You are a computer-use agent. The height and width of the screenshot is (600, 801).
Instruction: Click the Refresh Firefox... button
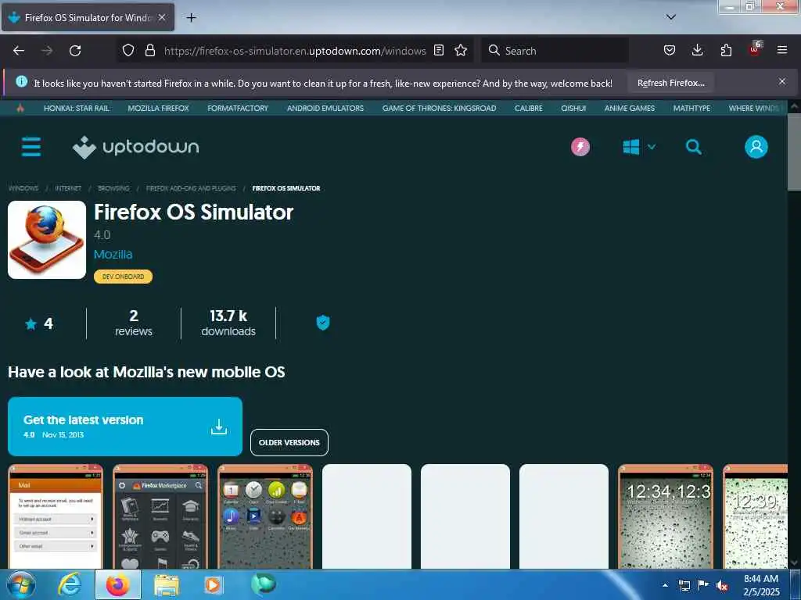pos(670,83)
